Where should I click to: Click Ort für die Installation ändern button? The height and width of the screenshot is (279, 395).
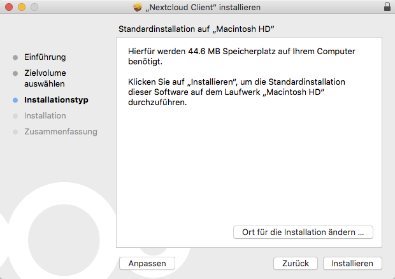click(303, 232)
